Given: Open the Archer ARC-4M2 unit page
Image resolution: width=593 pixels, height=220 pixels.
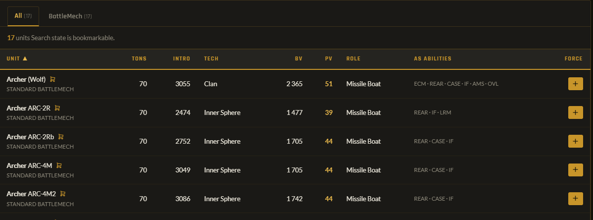Looking at the screenshot, I should 31,194.
